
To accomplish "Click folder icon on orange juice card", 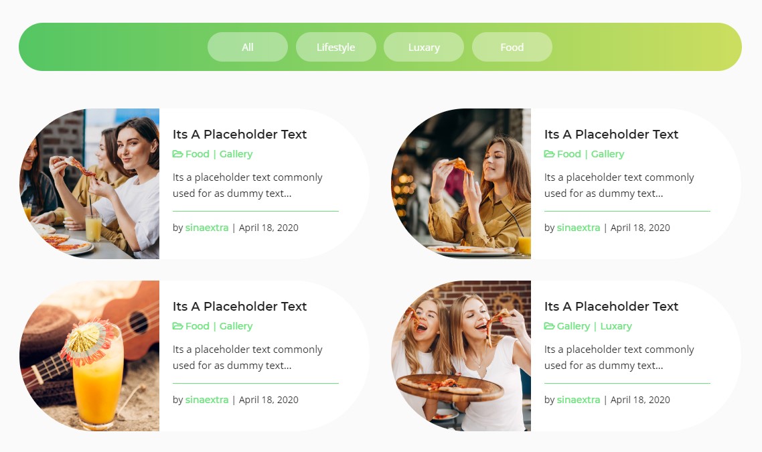I will coord(177,326).
